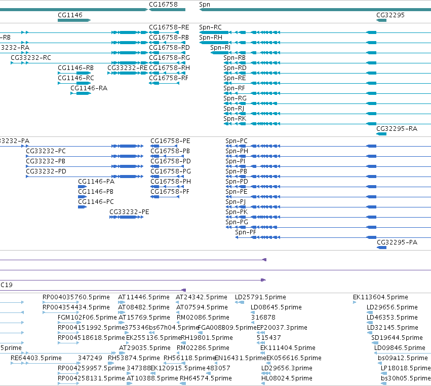Image resolution: width=431 pixels, height=386 pixels.
Task: Click protein label CG16758-PE
Action: (x=170, y=141)
